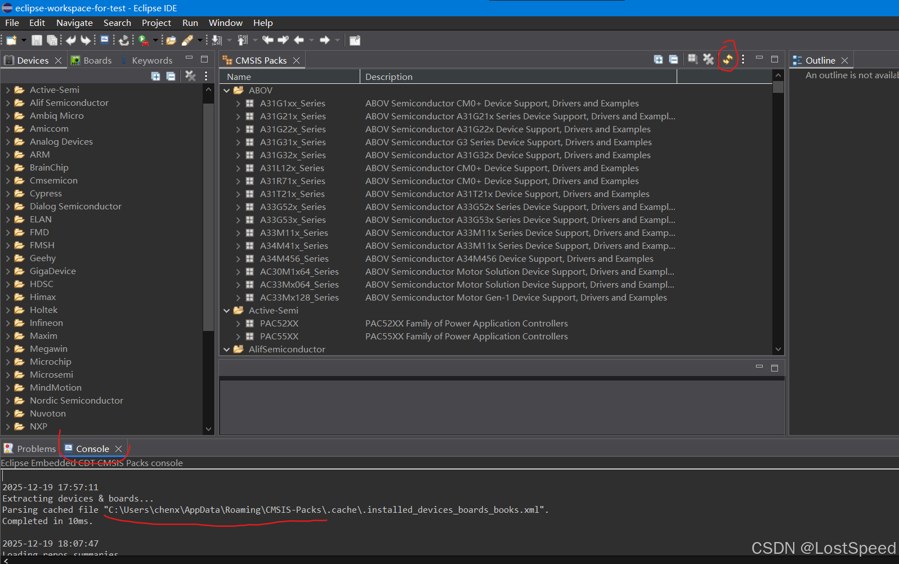Screen dimensions: 899x564
Task: Maximize the CMSIS Packs view
Action: 775,59
